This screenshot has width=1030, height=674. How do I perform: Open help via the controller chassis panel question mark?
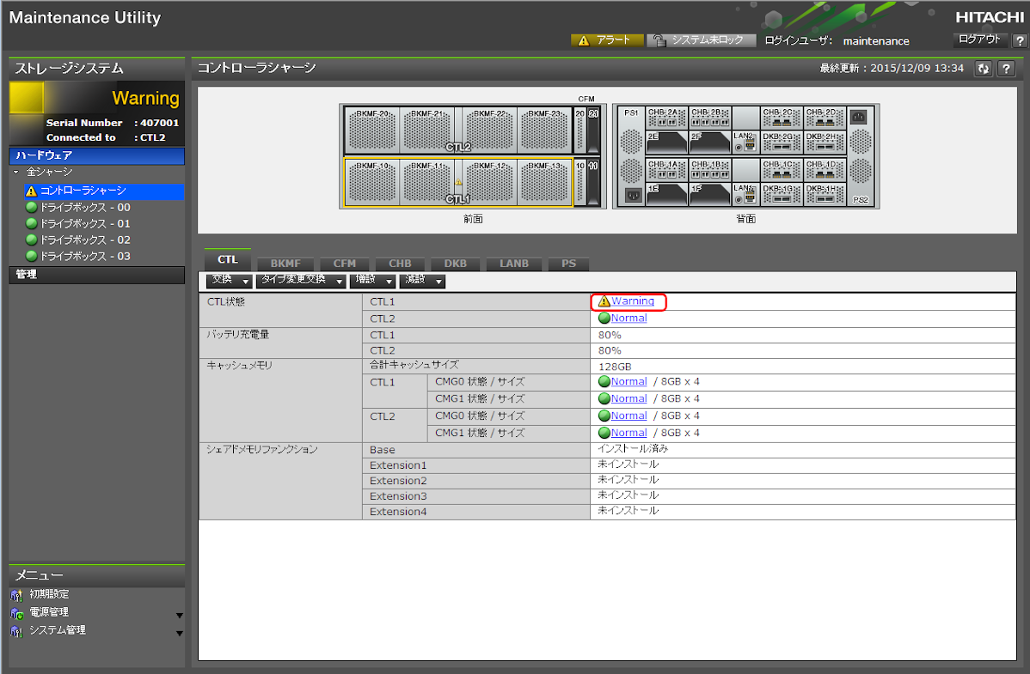[1006, 69]
